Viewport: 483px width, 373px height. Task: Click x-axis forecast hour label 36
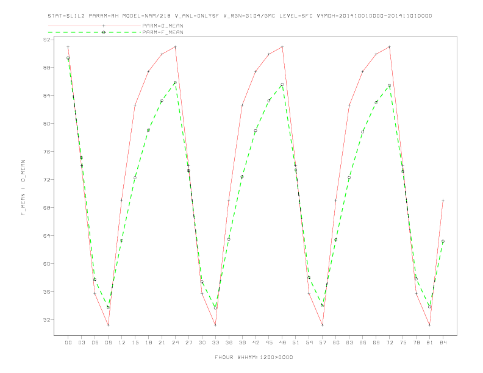click(229, 343)
